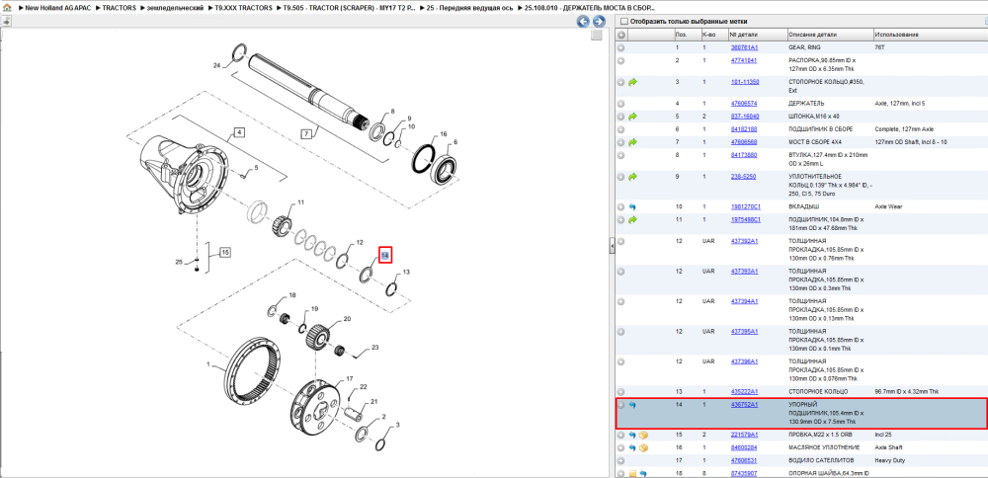Click plus icon for ВОДИЛО САТЕЛЛИТОВ row
Image resolution: width=988 pixels, height=478 pixels.
620,461
